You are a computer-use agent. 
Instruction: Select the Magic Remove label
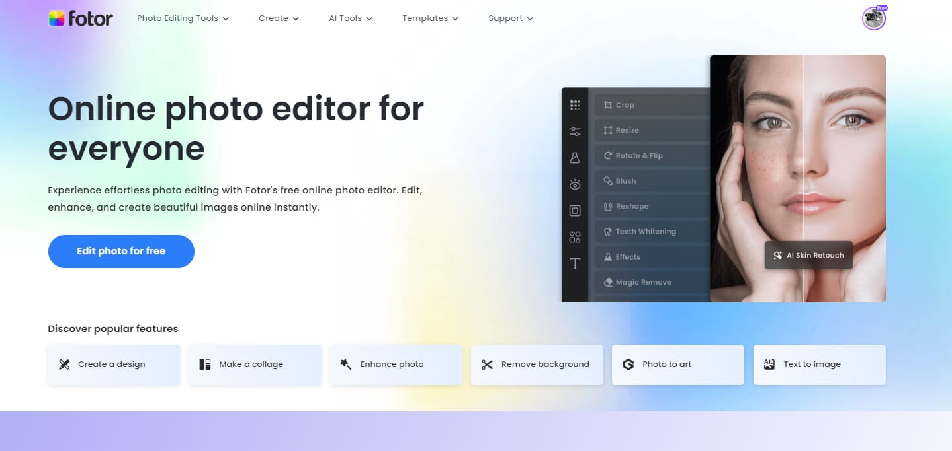pyautogui.click(x=644, y=282)
